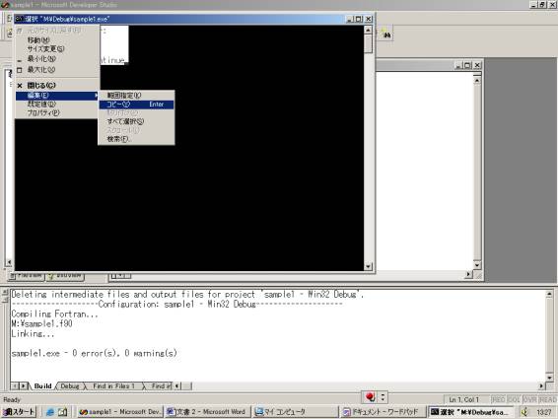Launch Internet Explorer from quick launch
Screen dimensions: 558x419
coord(50,412)
